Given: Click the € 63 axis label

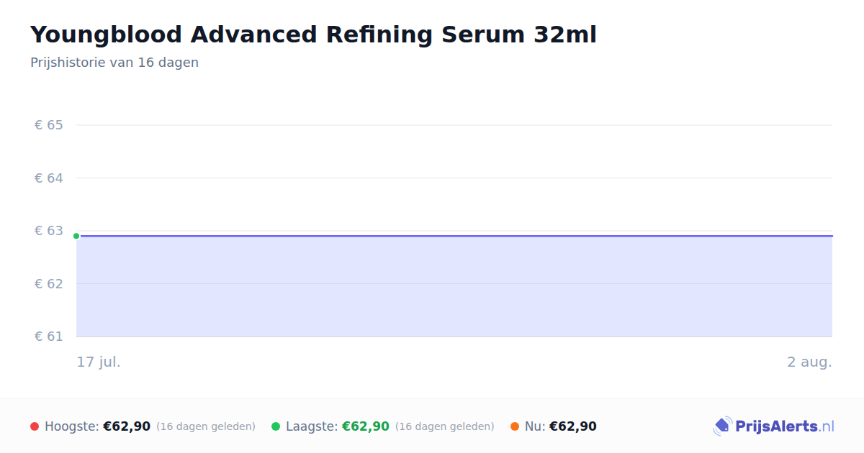Looking at the screenshot, I should [x=49, y=231].
